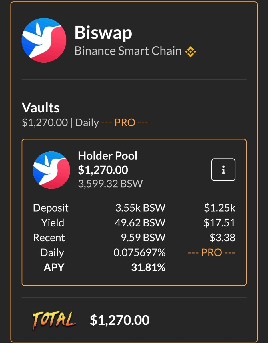Click the Deposit dollar value $1.25k
Viewport: 268px width, 343px height.
(x=219, y=208)
